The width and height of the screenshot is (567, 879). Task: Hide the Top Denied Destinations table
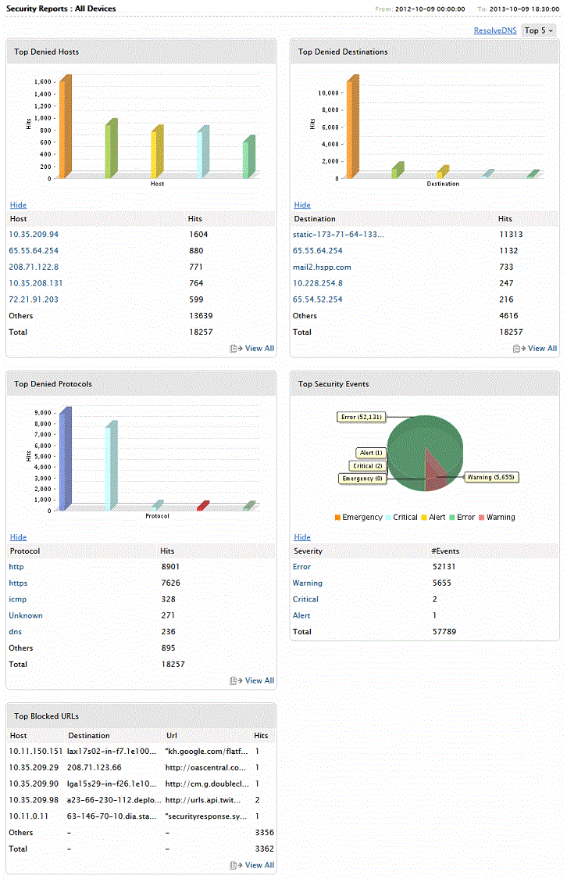(x=302, y=205)
